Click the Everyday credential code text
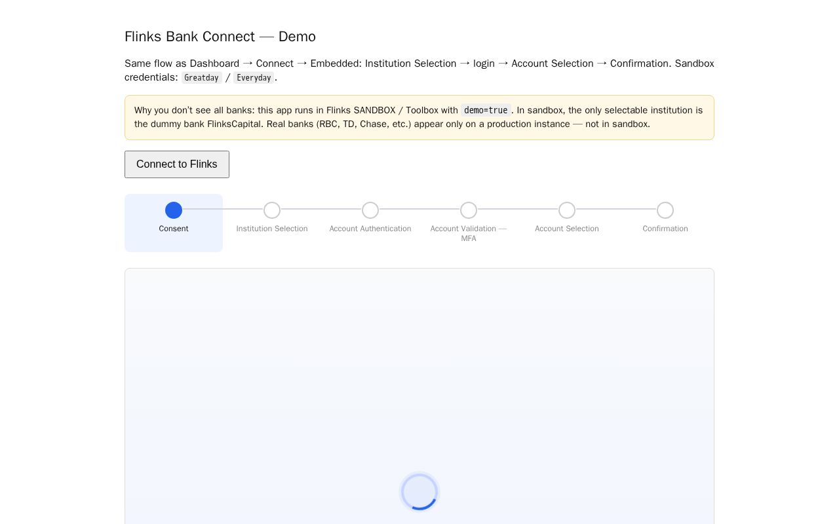The width and height of the screenshot is (839, 524). click(254, 78)
